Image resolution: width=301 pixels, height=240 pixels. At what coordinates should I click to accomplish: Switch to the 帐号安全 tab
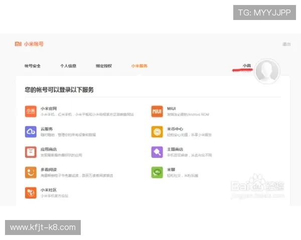33,66
